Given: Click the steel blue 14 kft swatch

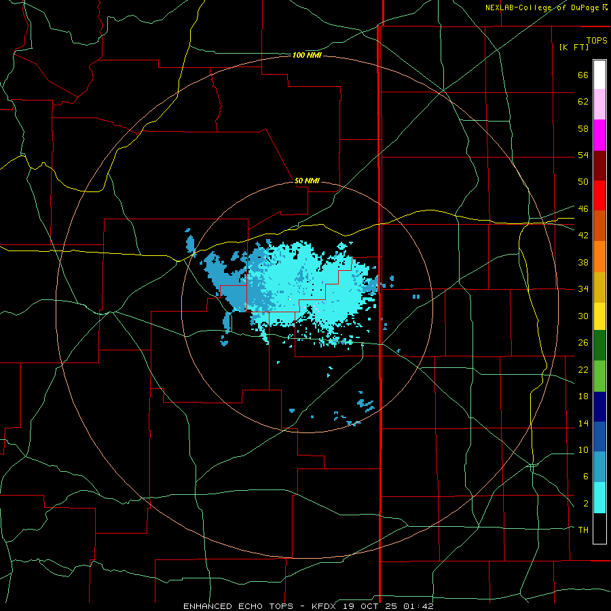Looking at the screenshot, I should (x=599, y=467).
